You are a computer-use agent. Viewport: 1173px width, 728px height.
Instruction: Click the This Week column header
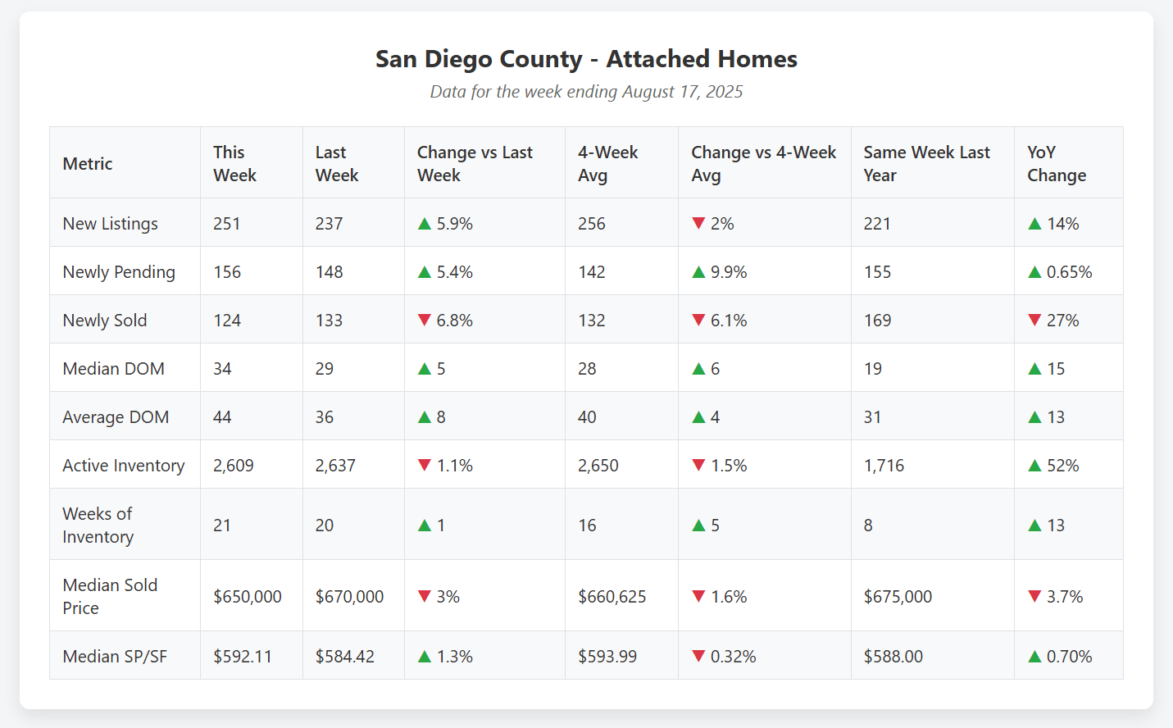234,164
